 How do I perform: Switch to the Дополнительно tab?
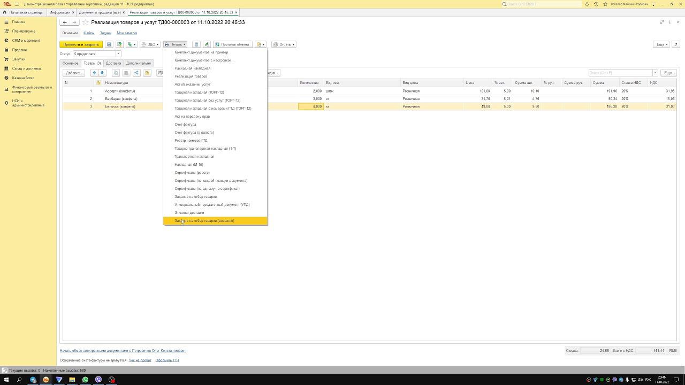point(139,63)
